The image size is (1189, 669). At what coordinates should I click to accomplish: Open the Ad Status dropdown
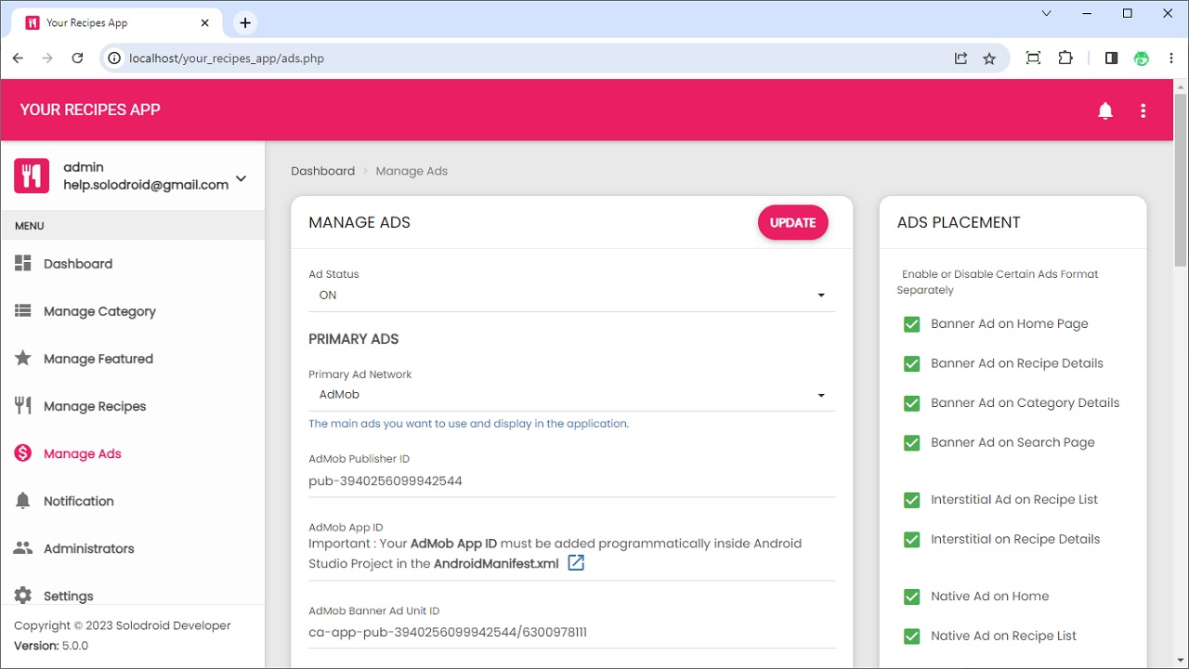click(570, 295)
